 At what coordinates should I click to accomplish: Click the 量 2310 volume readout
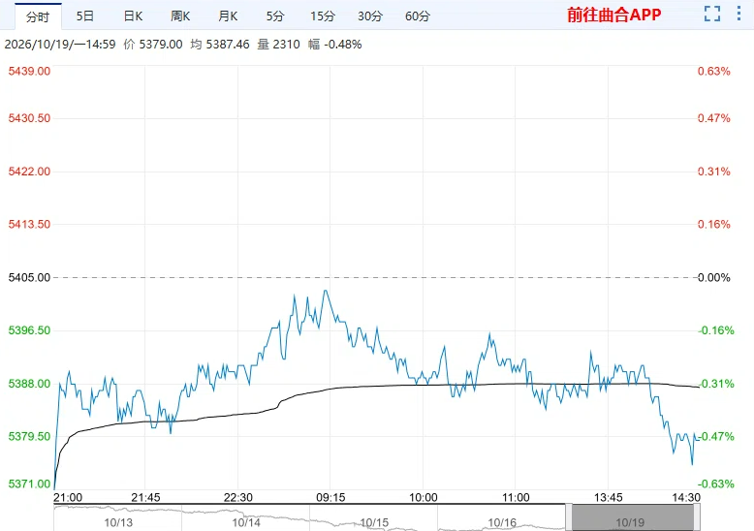(x=278, y=45)
